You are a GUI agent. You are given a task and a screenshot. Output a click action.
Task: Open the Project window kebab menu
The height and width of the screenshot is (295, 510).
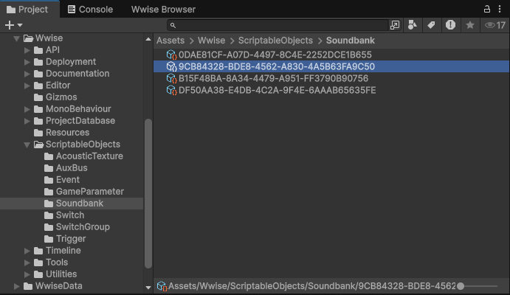pyautogui.click(x=500, y=9)
